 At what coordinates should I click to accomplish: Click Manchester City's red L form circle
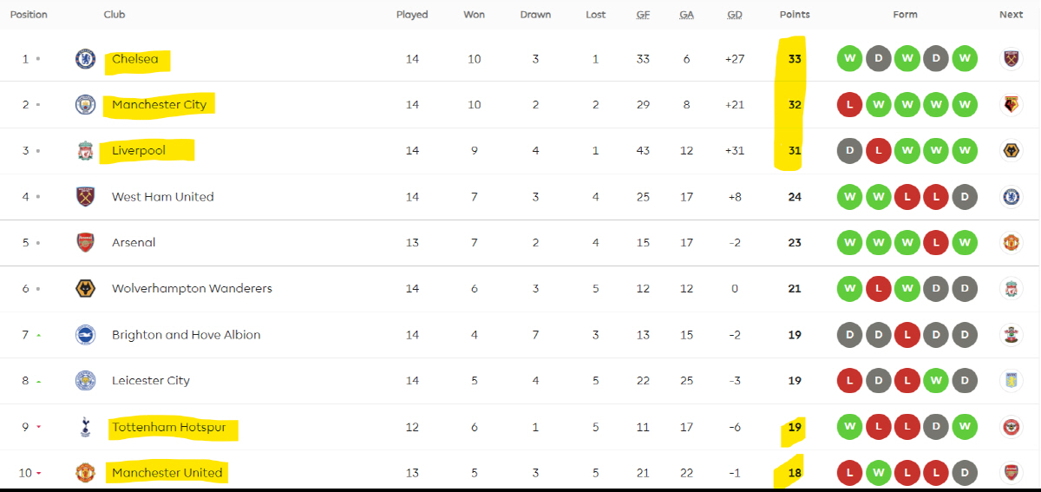pos(849,105)
